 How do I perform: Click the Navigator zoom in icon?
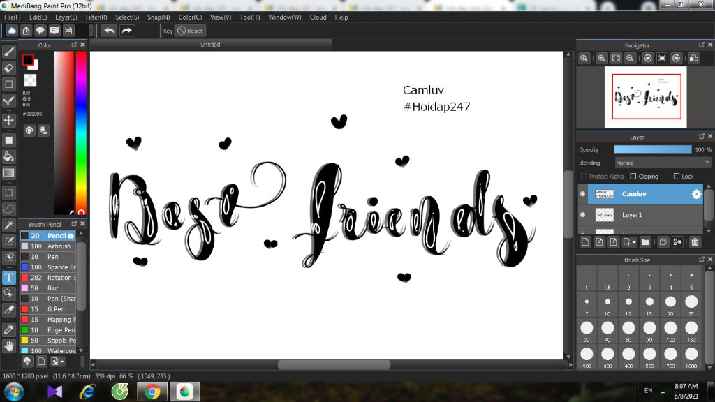pos(602,59)
